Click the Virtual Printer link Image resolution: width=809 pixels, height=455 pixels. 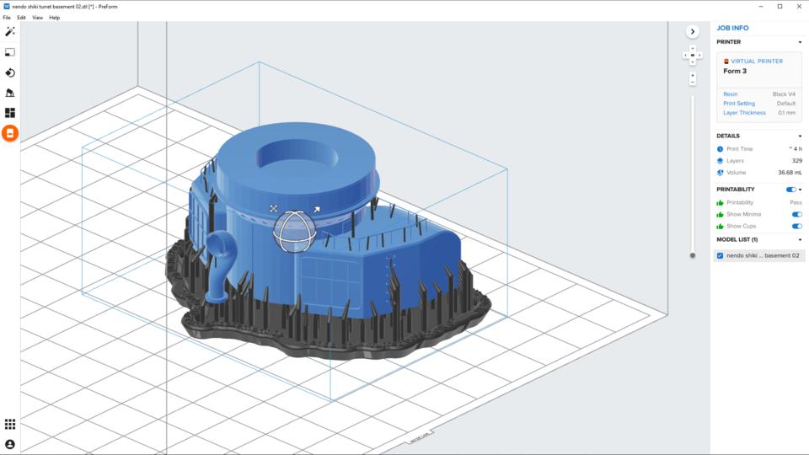(757, 61)
